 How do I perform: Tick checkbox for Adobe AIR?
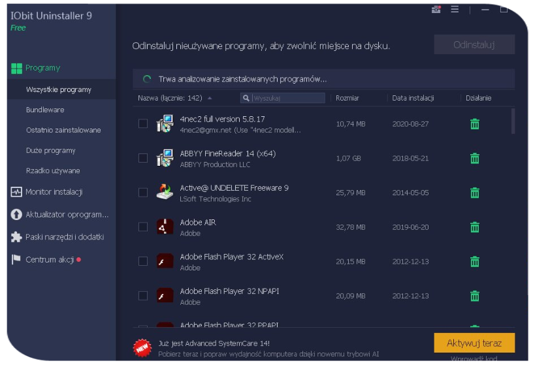pos(143,227)
